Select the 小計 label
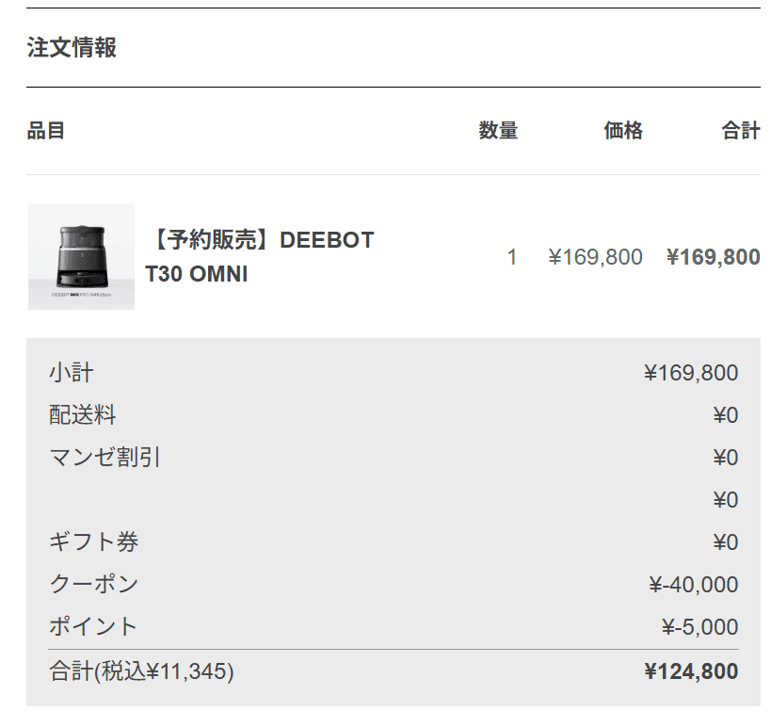This screenshot has height=711, width=771. pyautogui.click(x=72, y=373)
